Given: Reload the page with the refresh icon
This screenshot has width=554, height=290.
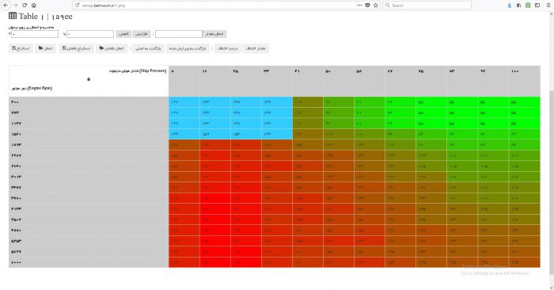Looking at the screenshot, I should click(x=25, y=6).
